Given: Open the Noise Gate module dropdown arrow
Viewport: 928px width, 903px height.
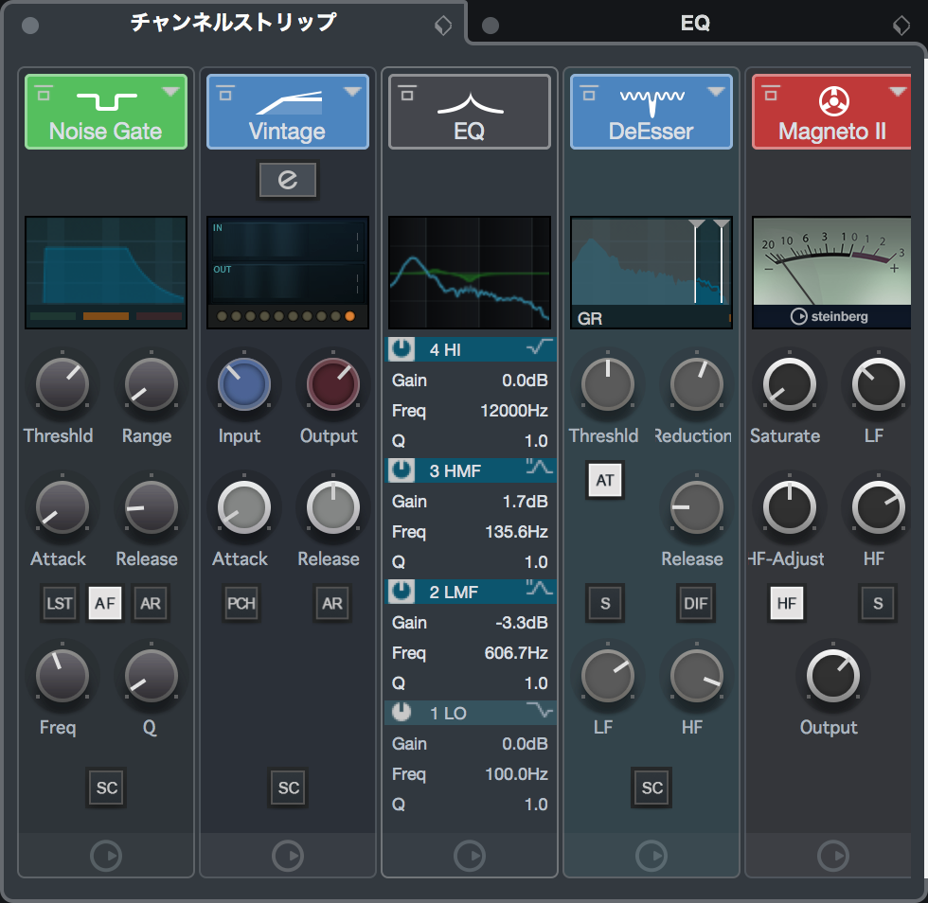Looking at the screenshot, I should coord(170,92).
